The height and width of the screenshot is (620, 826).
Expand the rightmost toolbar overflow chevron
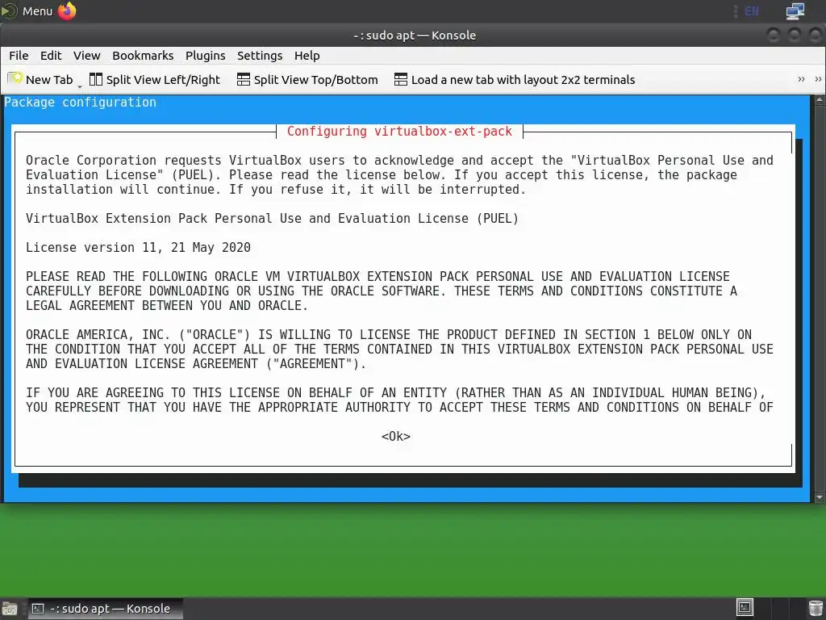[818, 79]
